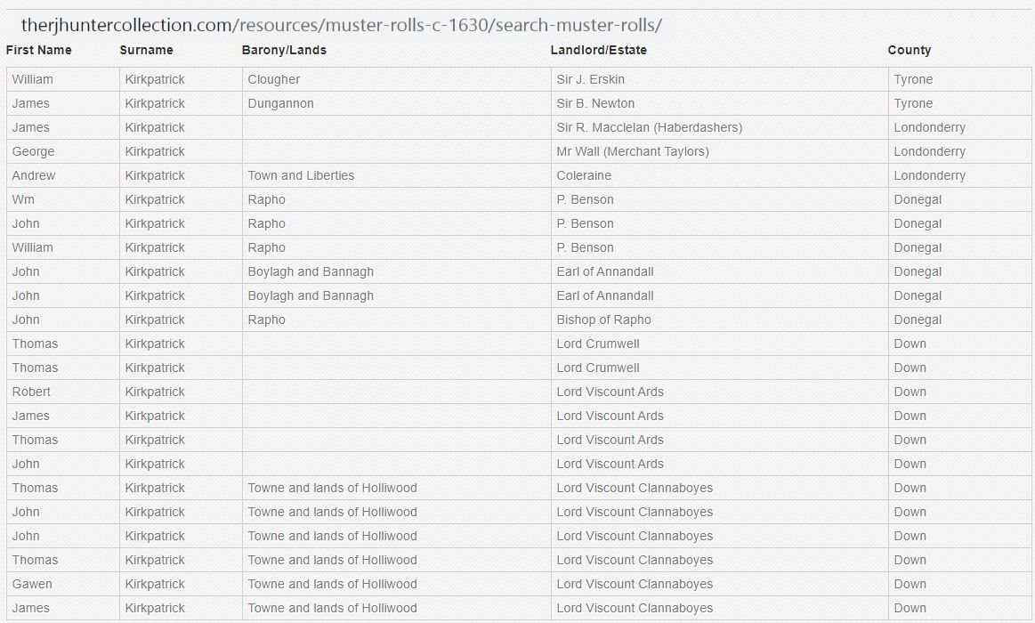Image resolution: width=1035 pixels, height=623 pixels.
Task: Click the County column header
Action: [x=909, y=50]
